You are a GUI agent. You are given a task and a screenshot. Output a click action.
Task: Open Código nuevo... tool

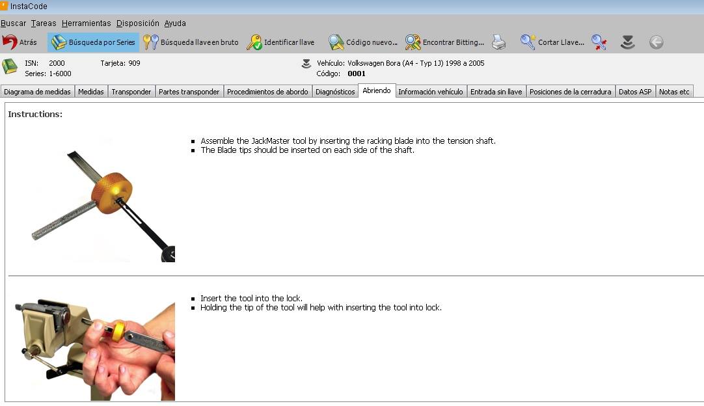click(x=363, y=42)
